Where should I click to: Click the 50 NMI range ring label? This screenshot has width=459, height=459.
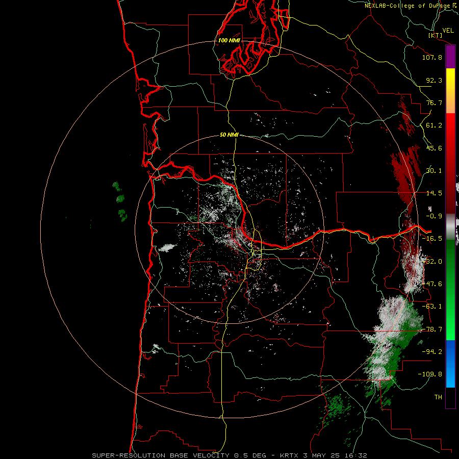click(x=229, y=135)
